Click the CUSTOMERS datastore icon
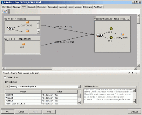This screenshot has width=142, height=115. (x=27, y=22)
